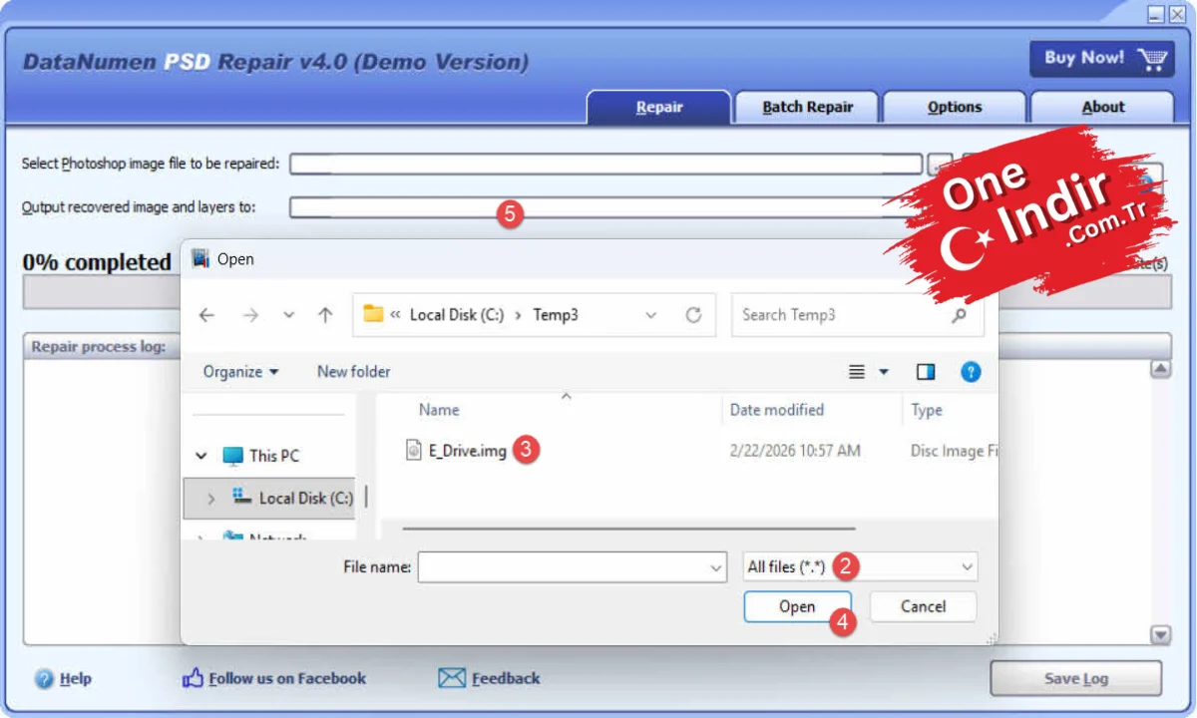The height and width of the screenshot is (718, 1197).
Task: Go up one folder level
Action: pos(324,315)
